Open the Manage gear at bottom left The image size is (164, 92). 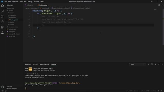[x=3, y=87]
